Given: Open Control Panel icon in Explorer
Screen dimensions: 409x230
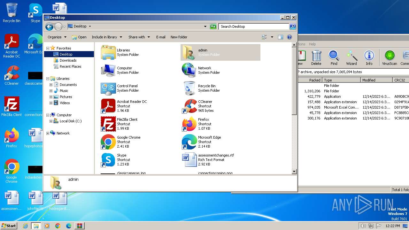Looking at the screenshot, I should pyautogui.click(x=108, y=88).
